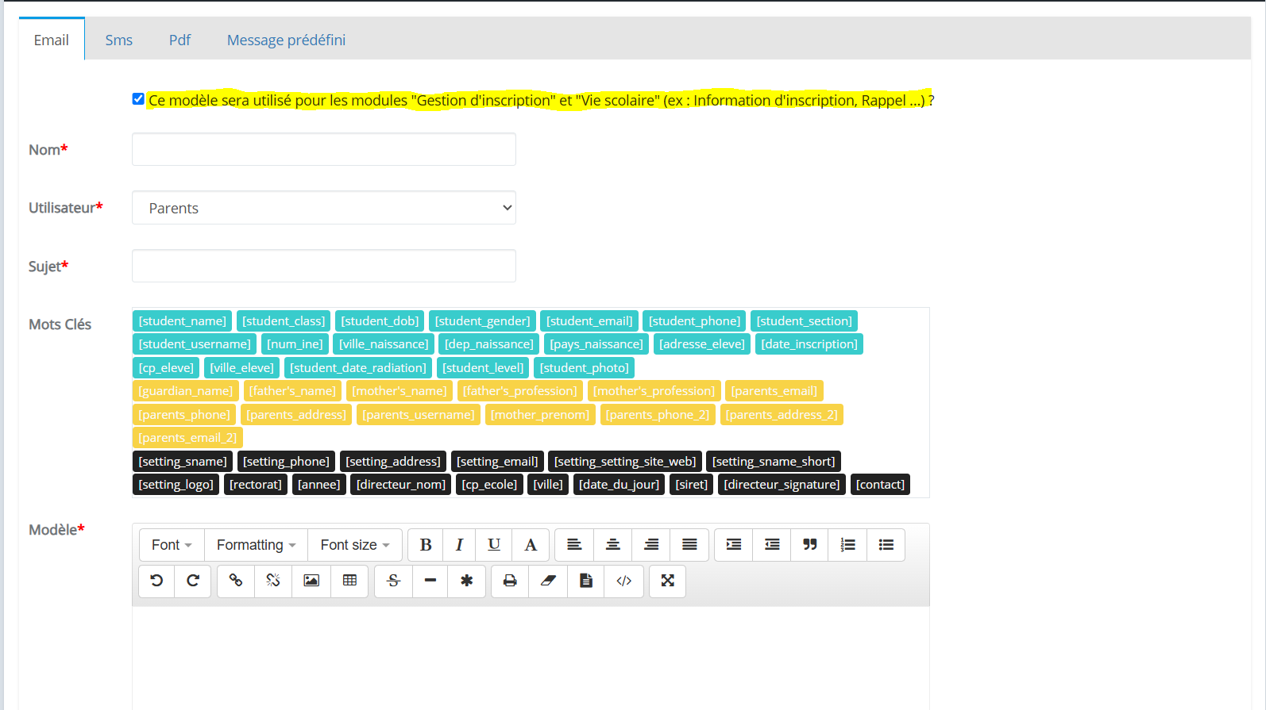Insert the [num_ine] keyword
This screenshot has height=710, width=1266.
pos(295,344)
